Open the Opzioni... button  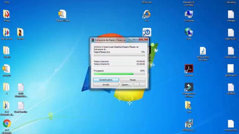tap(126, 84)
